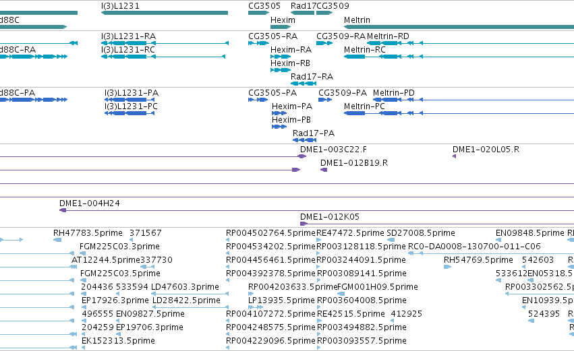
Task: Select the RE47472.5prime EST label
Action: 350,233
